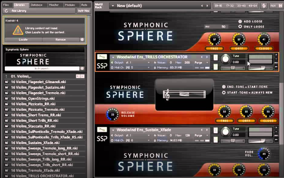Image resolution: width=284 pixels, height=178 pixels.
Task: Open multi rack preset dropdown New (default)
Action: [x=112, y=6]
